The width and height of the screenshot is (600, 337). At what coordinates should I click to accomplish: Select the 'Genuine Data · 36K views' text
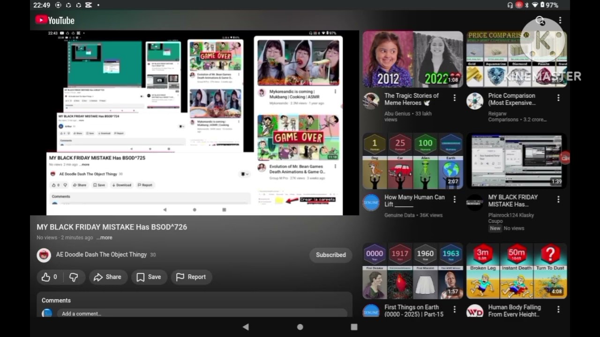point(413,215)
